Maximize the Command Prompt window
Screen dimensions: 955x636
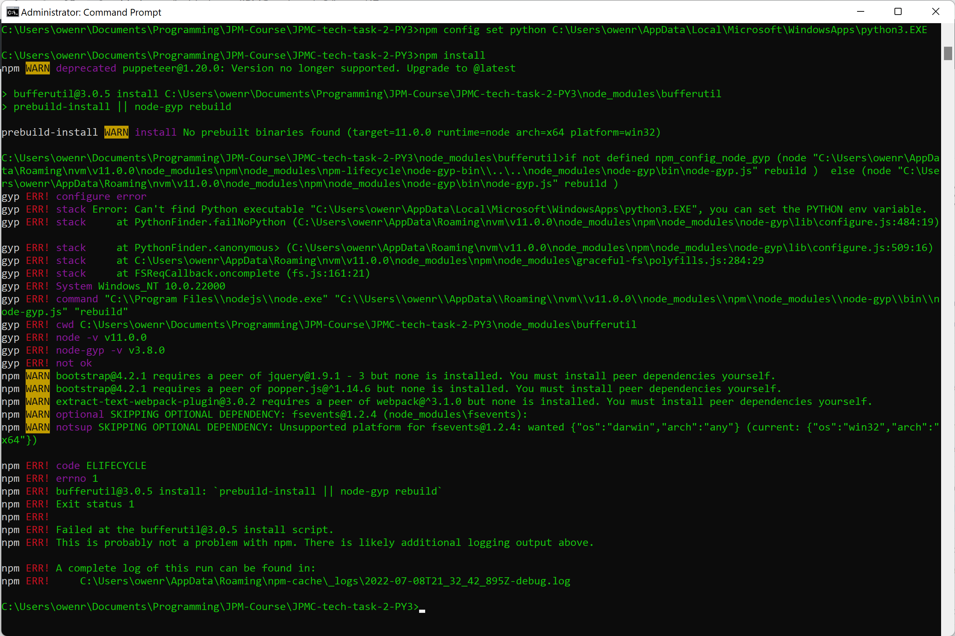(x=898, y=12)
